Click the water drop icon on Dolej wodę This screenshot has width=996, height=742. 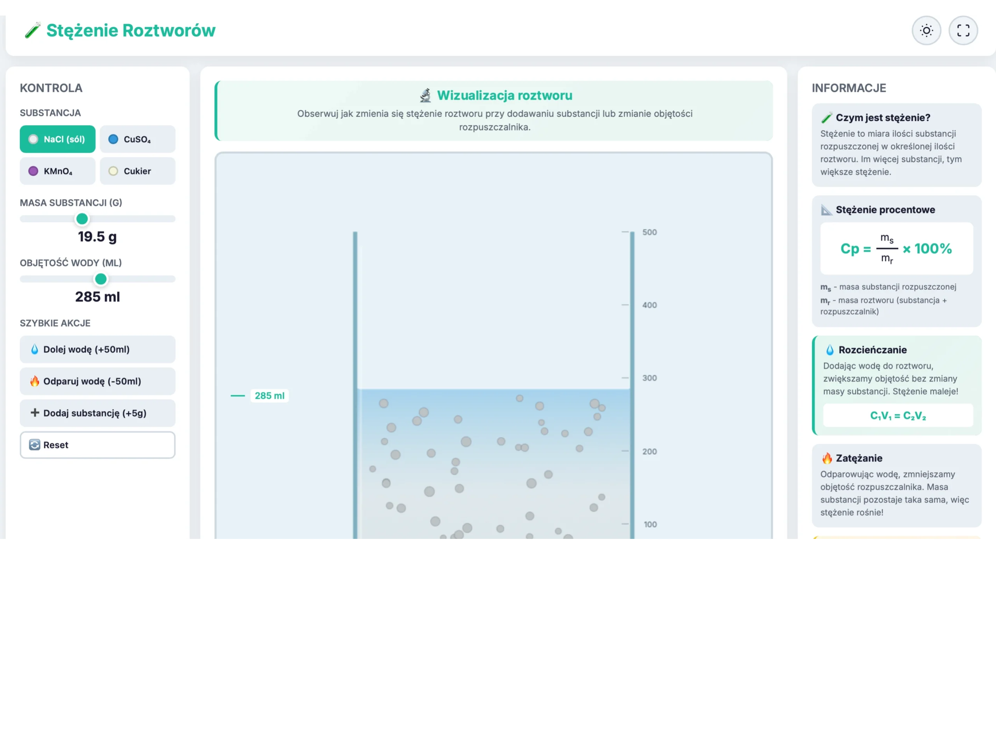pos(35,349)
